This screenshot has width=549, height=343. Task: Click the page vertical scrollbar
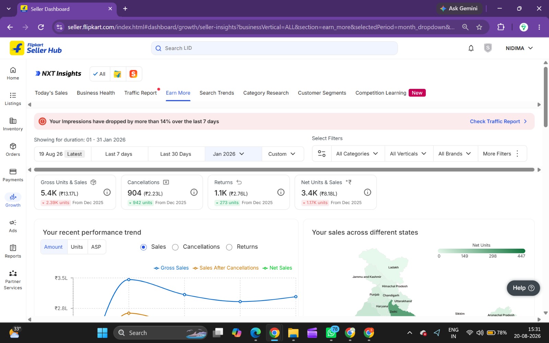(546, 97)
